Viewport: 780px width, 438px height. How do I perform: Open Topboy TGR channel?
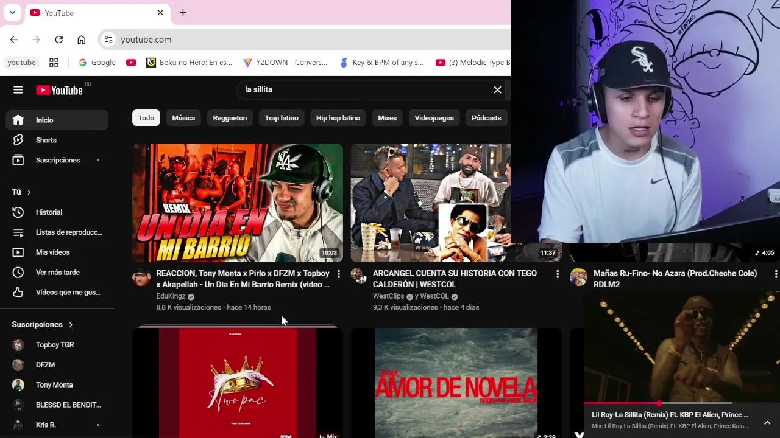point(57,344)
